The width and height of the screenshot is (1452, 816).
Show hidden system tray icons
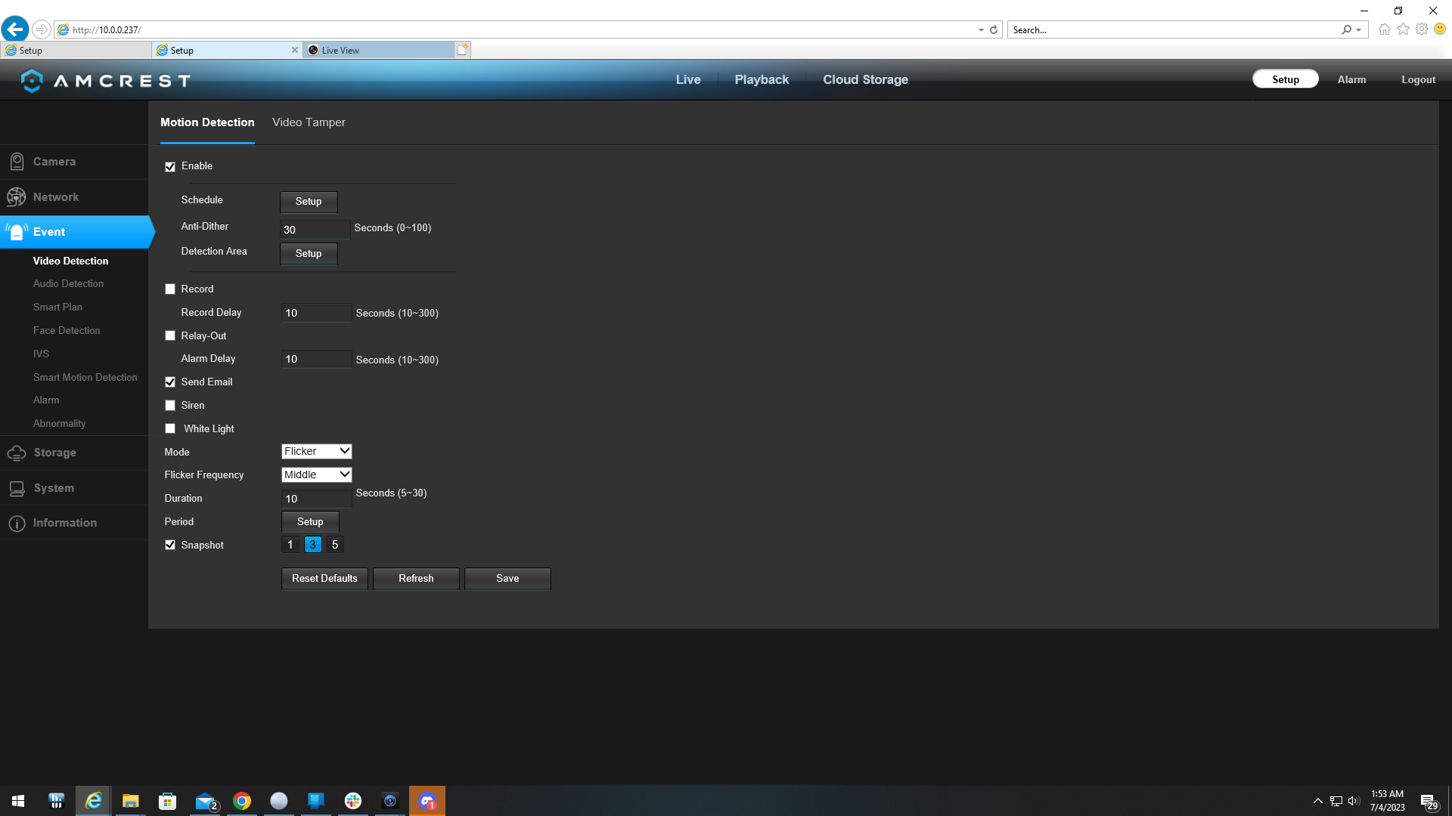coord(1318,801)
